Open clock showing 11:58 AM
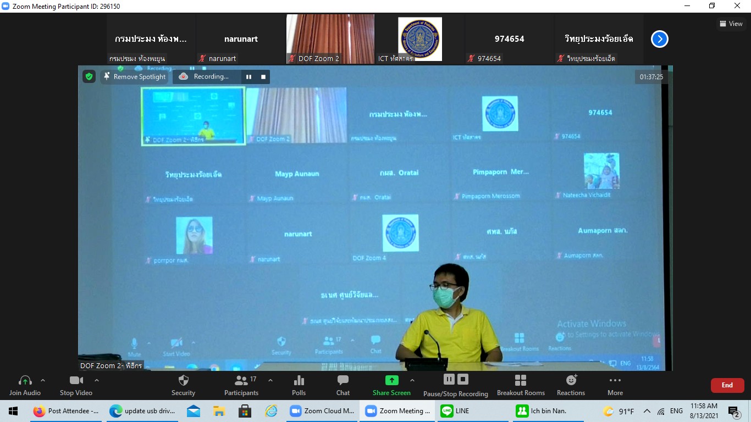 (x=705, y=411)
